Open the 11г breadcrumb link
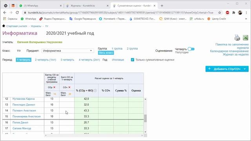This screenshot has width=251, height=141. tap(47, 26)
